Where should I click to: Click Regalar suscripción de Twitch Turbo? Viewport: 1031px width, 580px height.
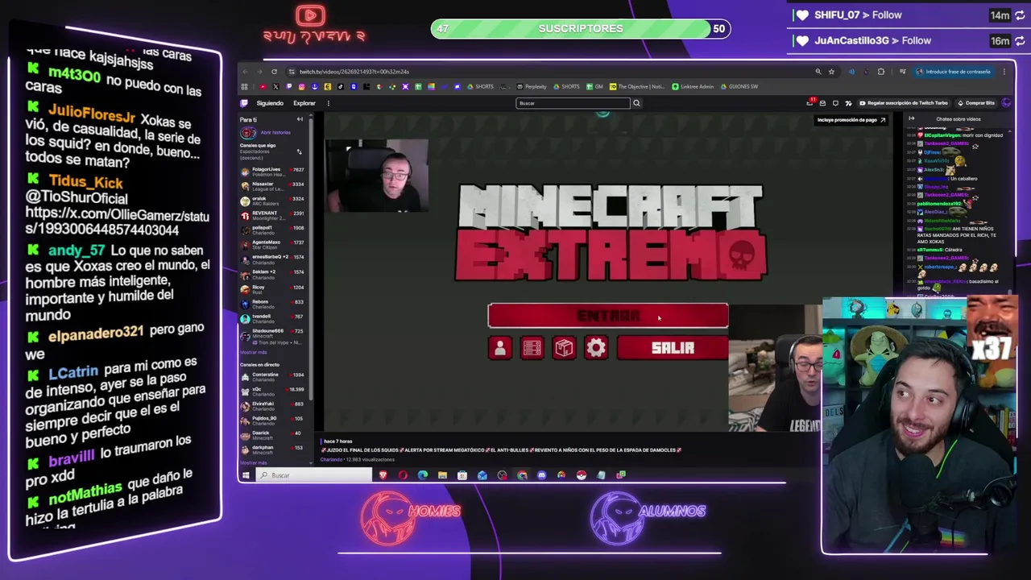point(905,103)
